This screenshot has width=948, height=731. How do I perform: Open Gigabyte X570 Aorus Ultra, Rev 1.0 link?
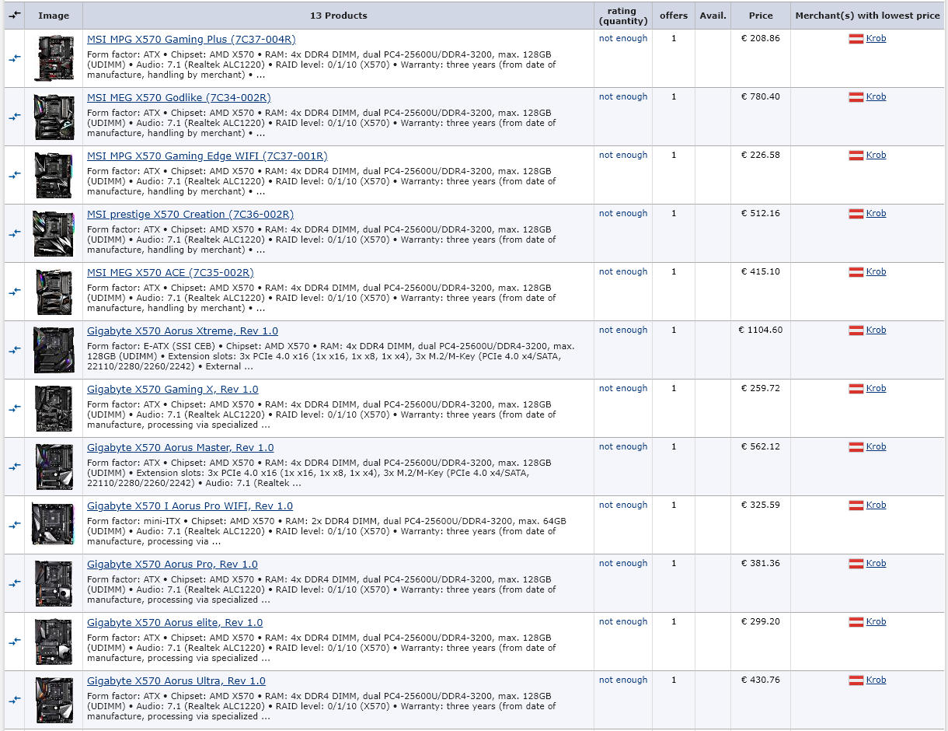point(176,681)
